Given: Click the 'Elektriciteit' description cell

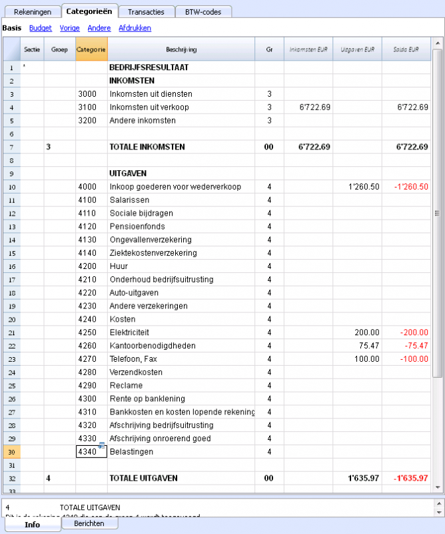Looking at the screenshot, I should click(x=181, y=332).
